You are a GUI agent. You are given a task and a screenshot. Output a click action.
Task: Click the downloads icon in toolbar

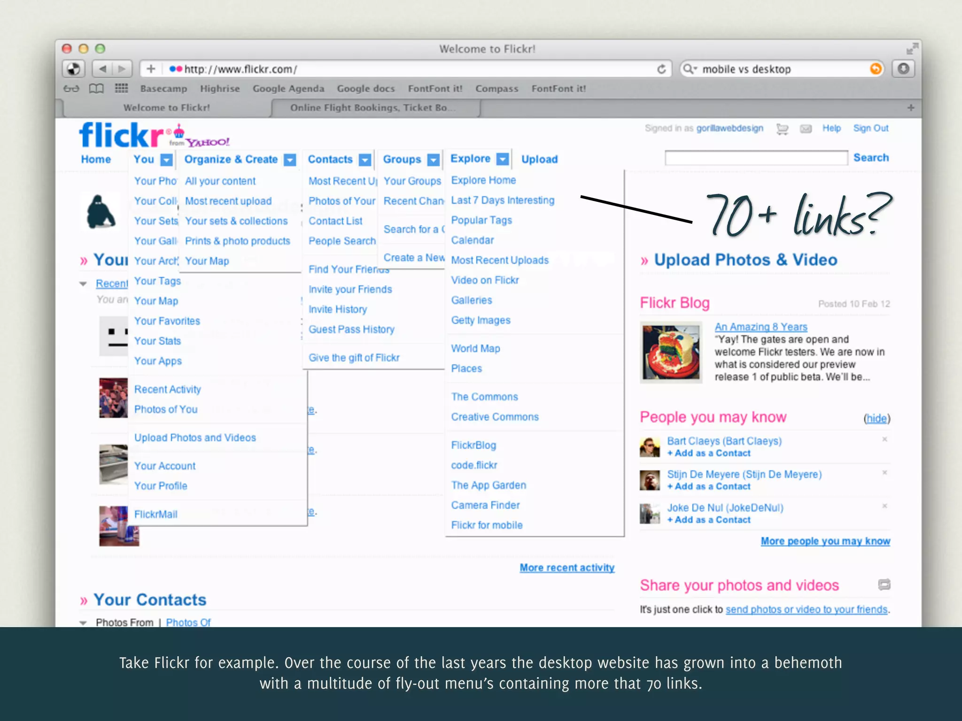pos(903,69)
